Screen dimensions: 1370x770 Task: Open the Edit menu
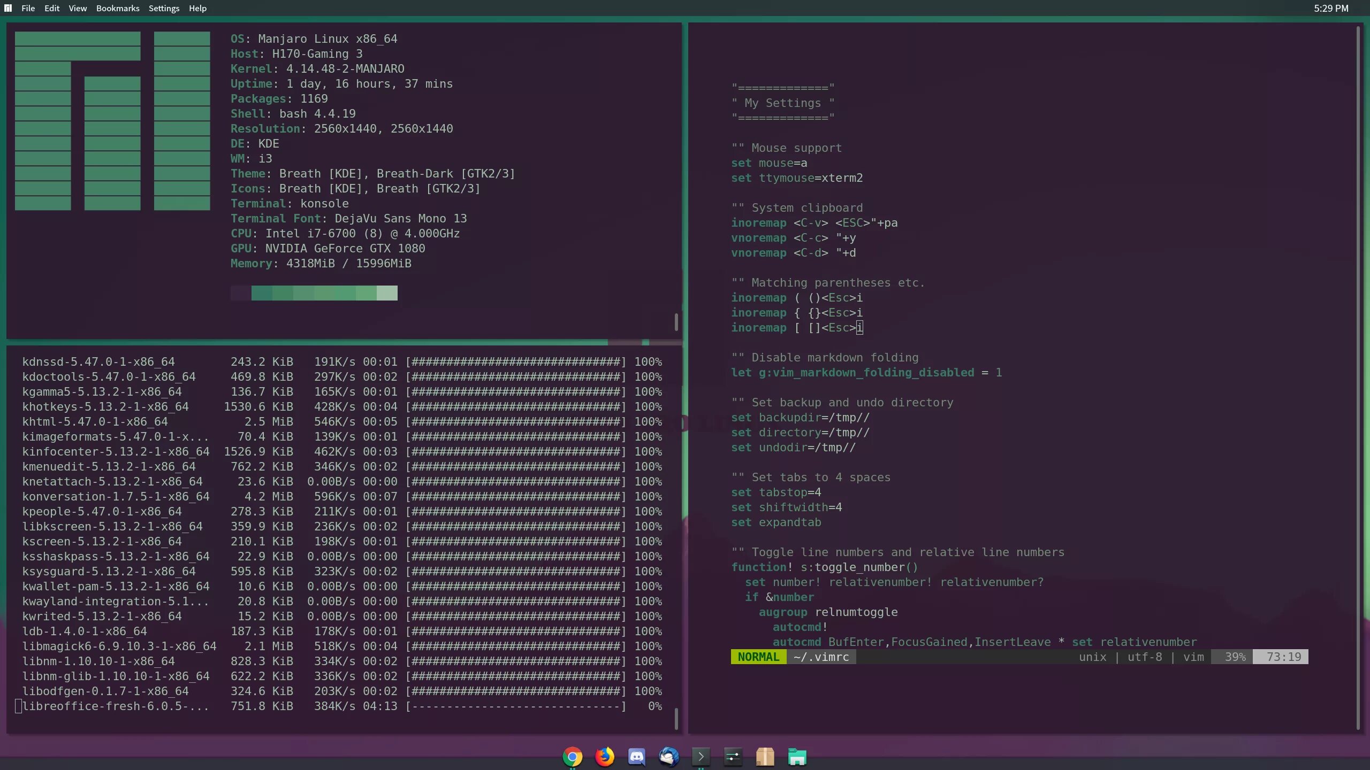tap(52, 8)
